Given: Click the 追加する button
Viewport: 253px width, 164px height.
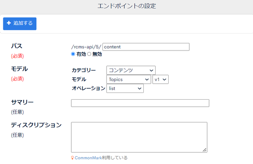Looking at the screenshot, I should (x=20, y=24).
